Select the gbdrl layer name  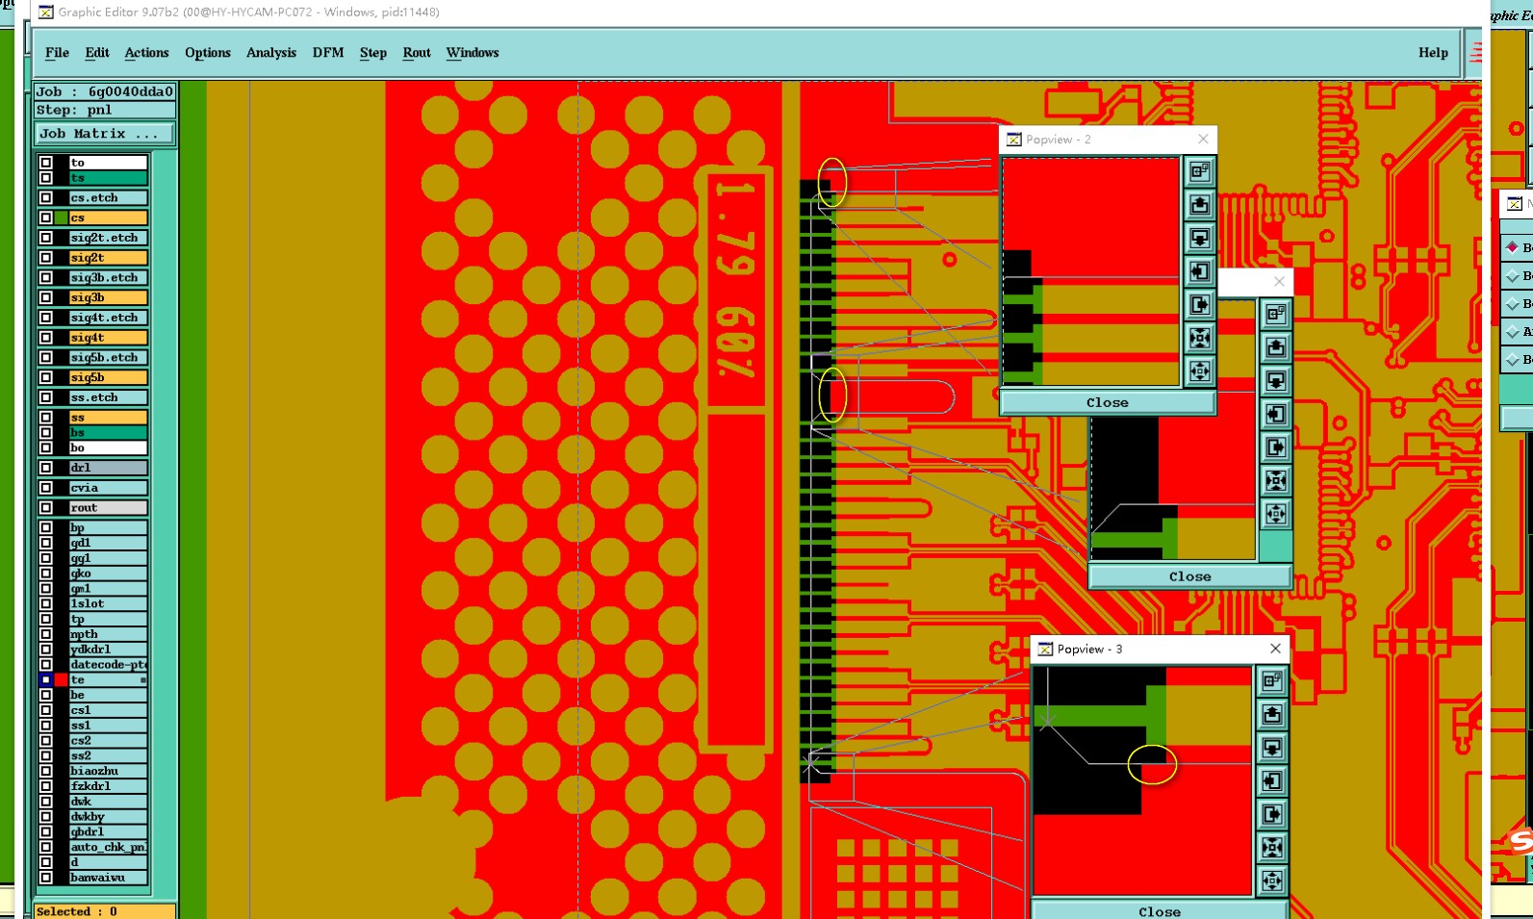(x=108, y=831)
